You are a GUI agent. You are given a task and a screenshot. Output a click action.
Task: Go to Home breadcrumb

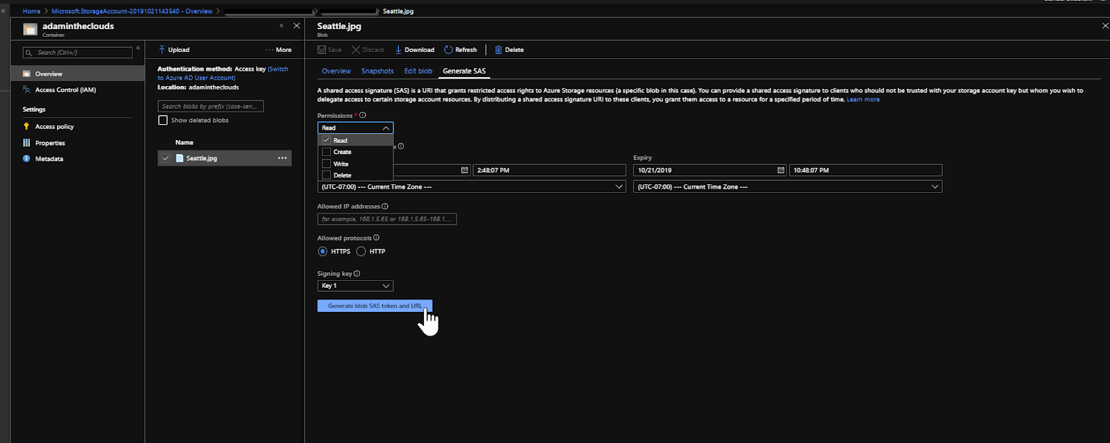[x=31, y=11]
